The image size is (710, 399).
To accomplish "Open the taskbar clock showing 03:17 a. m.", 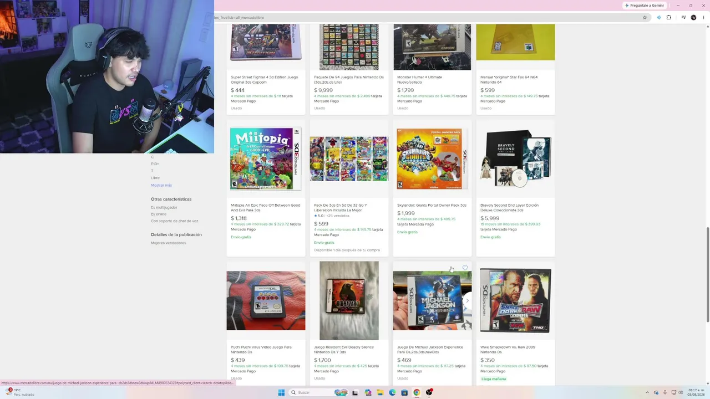I will click(696, 392).
